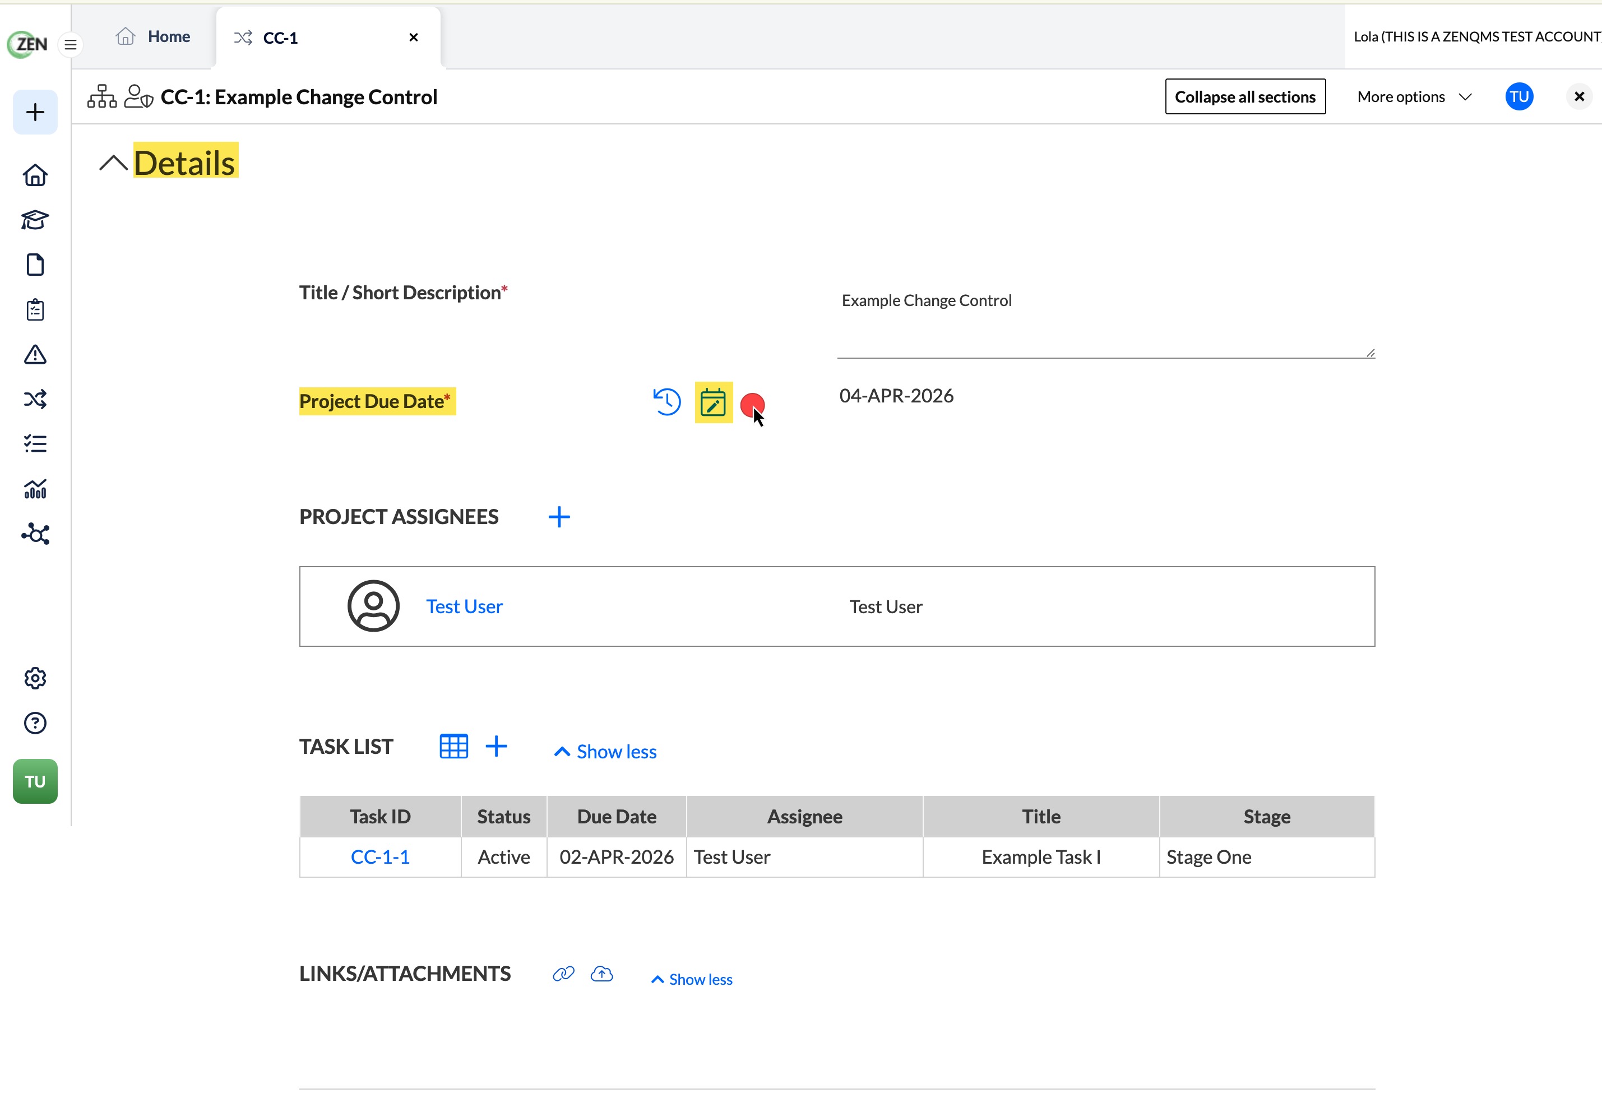Click the Test User cell in task row
Viewport: 1602px width, 1107px height.
tap(804, 858)
